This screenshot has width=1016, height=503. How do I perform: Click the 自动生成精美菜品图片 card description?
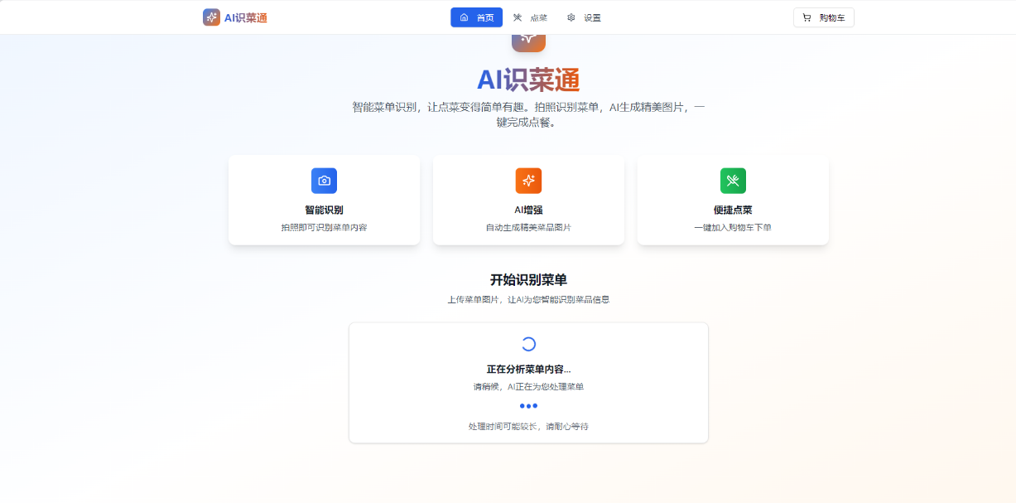(x=528, y=227)
